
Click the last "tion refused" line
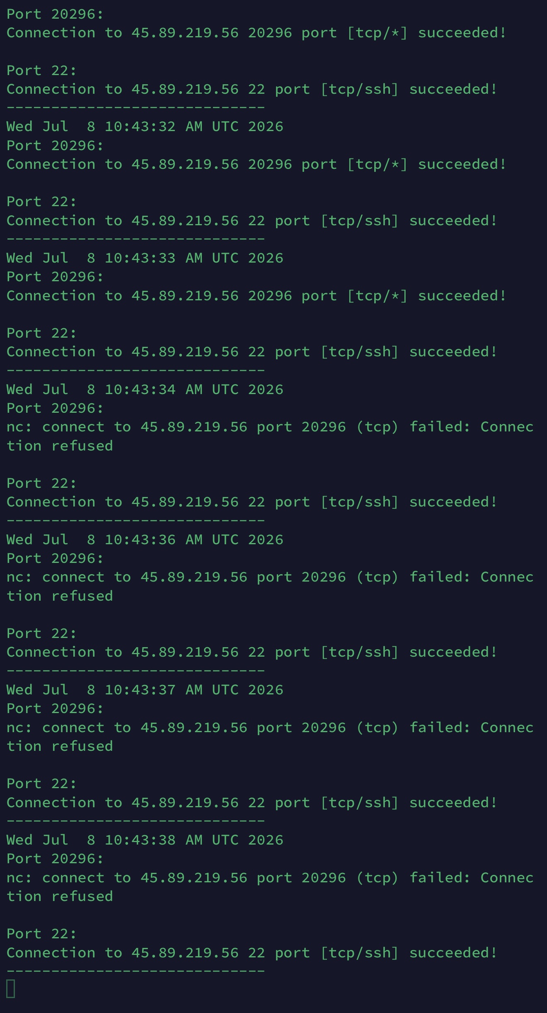[x=60, y=896]
